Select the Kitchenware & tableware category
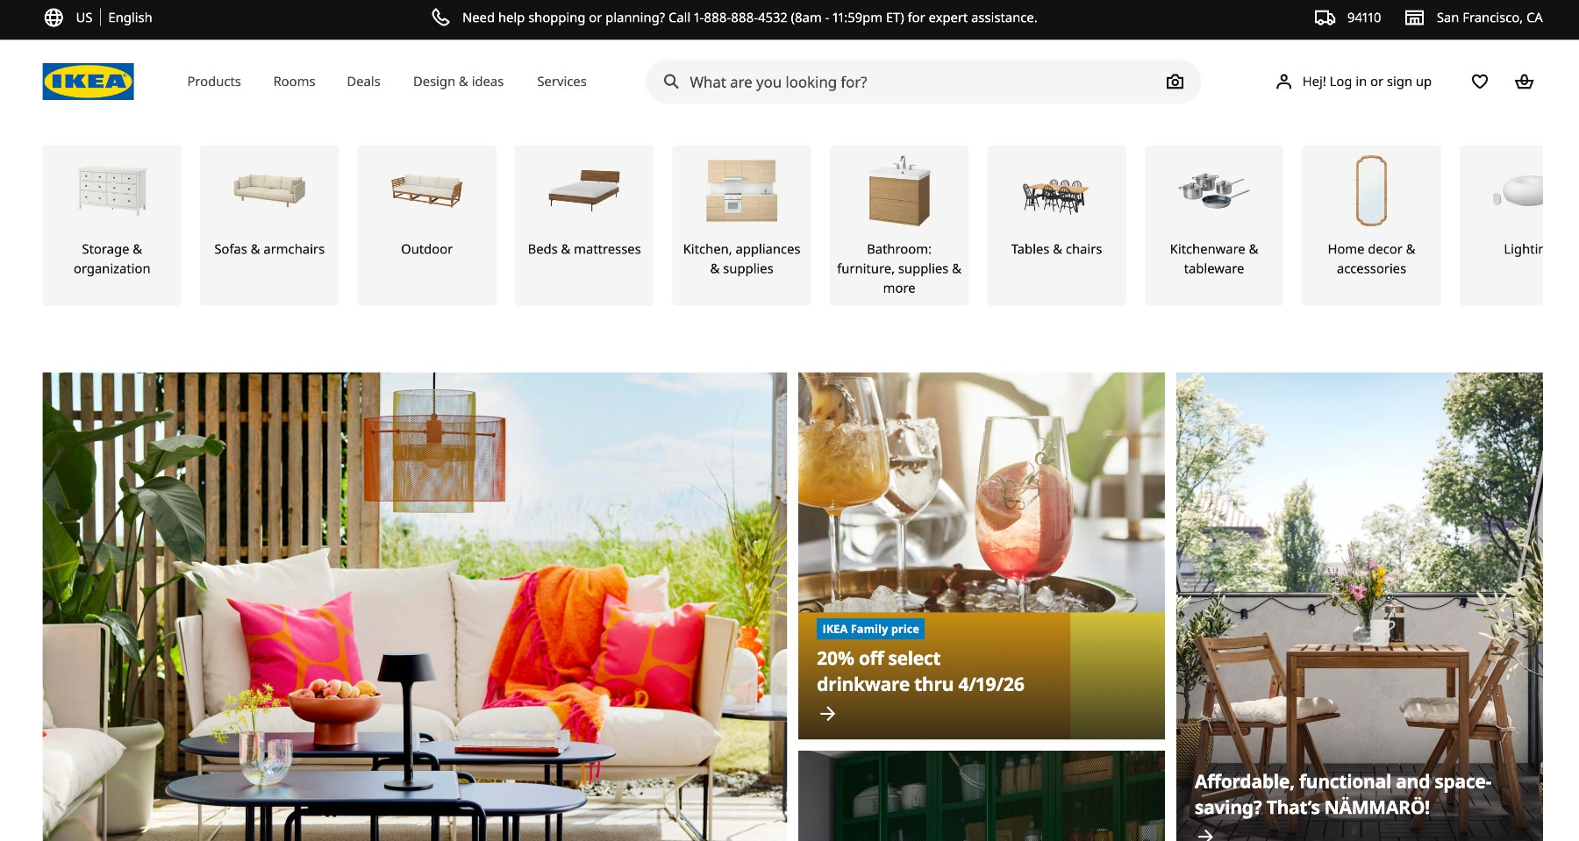 click(1213, 225)
